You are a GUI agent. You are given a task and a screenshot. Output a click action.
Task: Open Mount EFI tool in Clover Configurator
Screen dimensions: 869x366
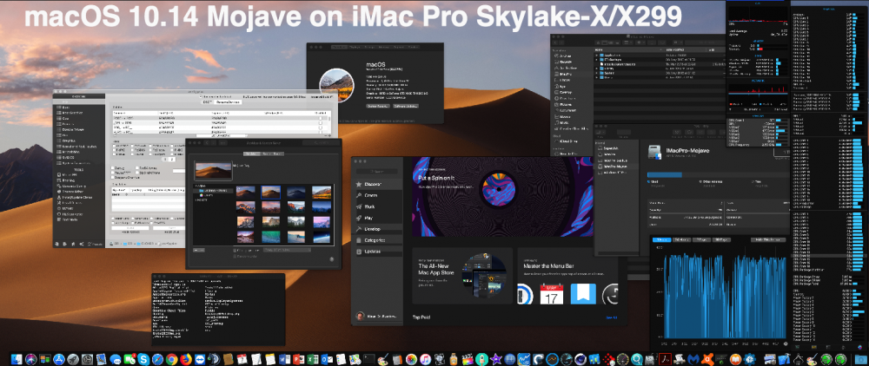70,174
